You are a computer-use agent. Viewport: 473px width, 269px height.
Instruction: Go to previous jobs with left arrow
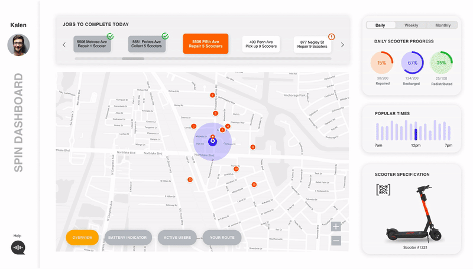click(64, 45)
